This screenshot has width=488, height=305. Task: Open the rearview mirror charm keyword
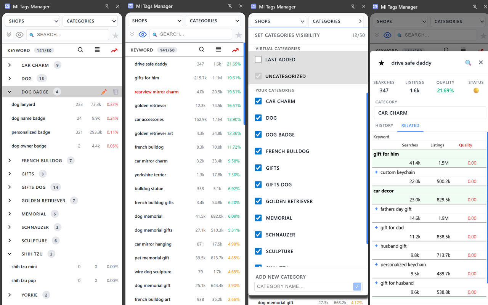click(x=156, y=92)
